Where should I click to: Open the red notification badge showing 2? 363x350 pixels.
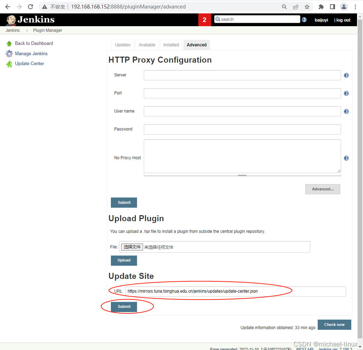(204, 20)
